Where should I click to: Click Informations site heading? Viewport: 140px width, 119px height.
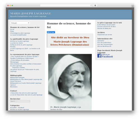105,39
